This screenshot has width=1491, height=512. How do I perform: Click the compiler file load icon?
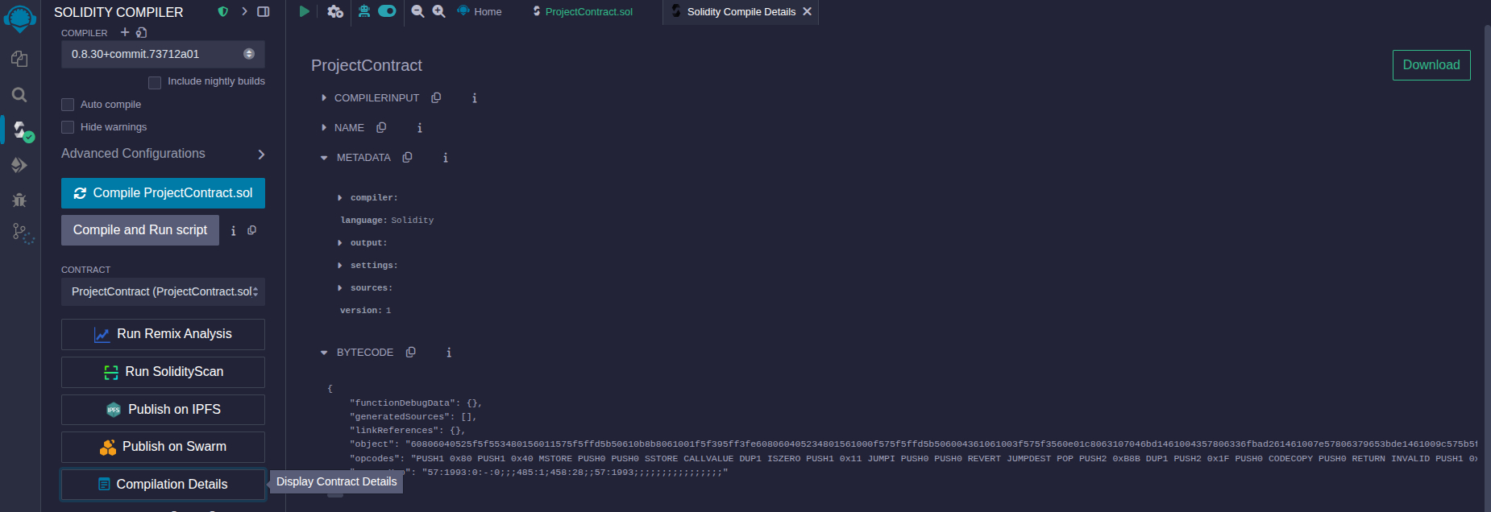pos(142,32)
